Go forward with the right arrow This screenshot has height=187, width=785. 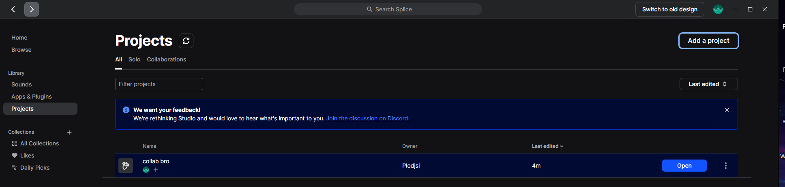32,9
